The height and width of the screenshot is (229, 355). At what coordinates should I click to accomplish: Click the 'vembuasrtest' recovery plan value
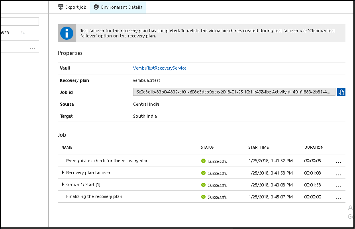147,80
